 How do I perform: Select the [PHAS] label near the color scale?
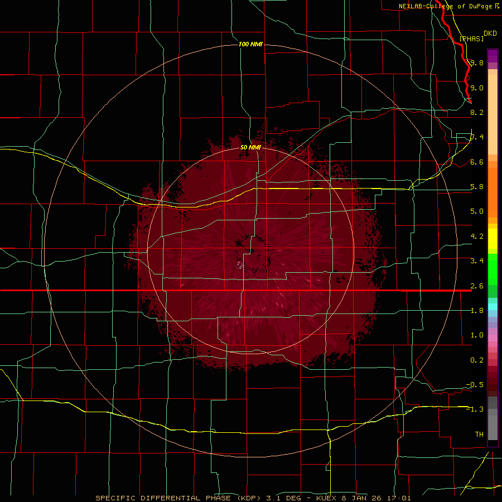coord(471,38)
